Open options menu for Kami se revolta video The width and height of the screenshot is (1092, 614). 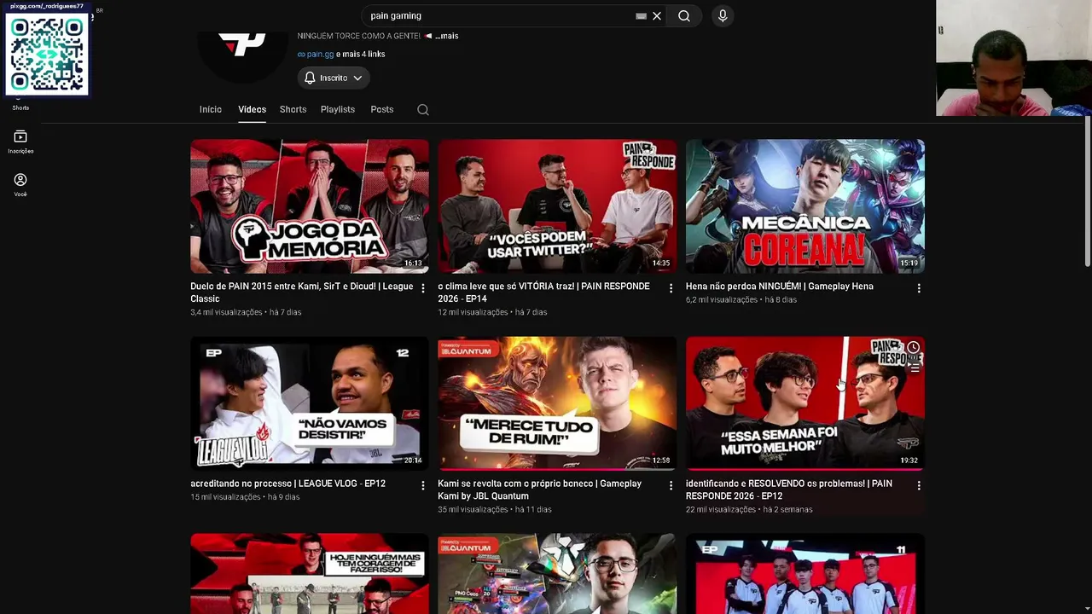pyautogui.click(x=671, y=485)
